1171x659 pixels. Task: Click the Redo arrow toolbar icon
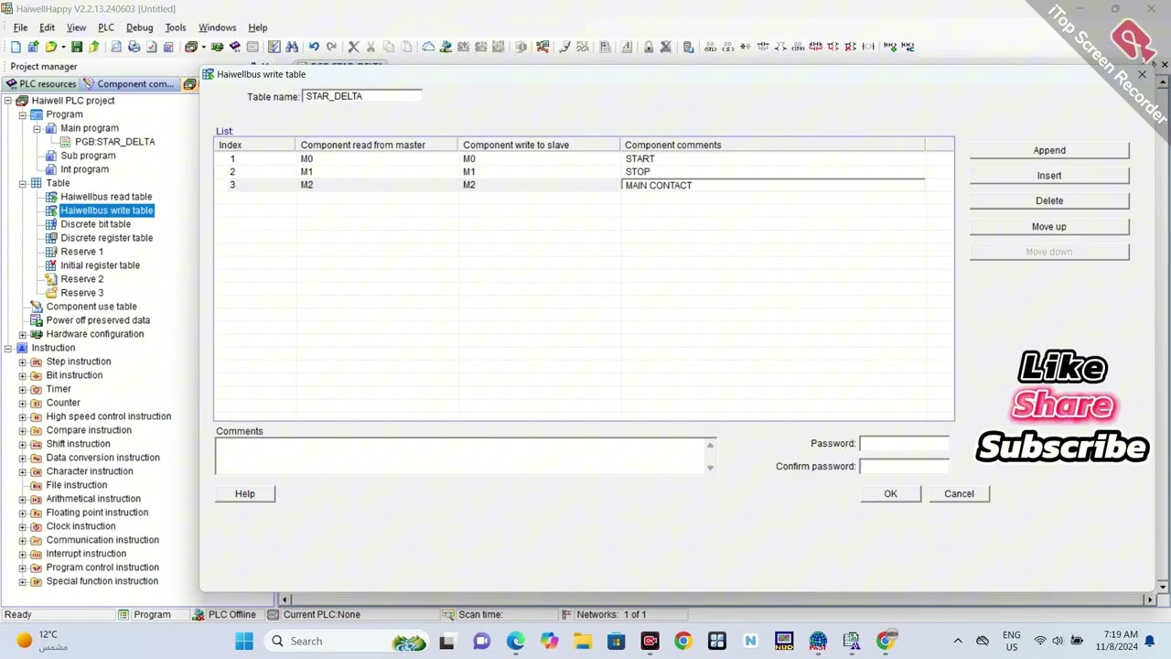(331, 47)
